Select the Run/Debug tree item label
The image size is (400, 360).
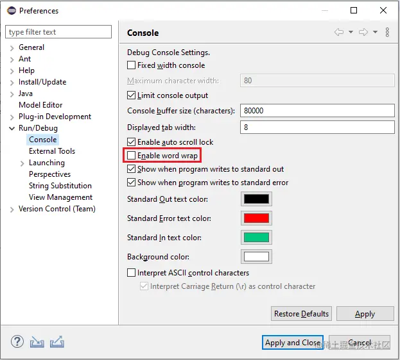click(x=38, y=128)
